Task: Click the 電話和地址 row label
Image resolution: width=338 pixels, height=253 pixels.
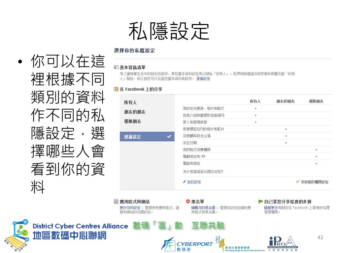Action: click(x=191, y=163)
